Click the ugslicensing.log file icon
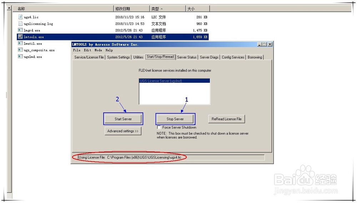The width and height of the screenshot is (357, 203). click(x=20, y=24)
